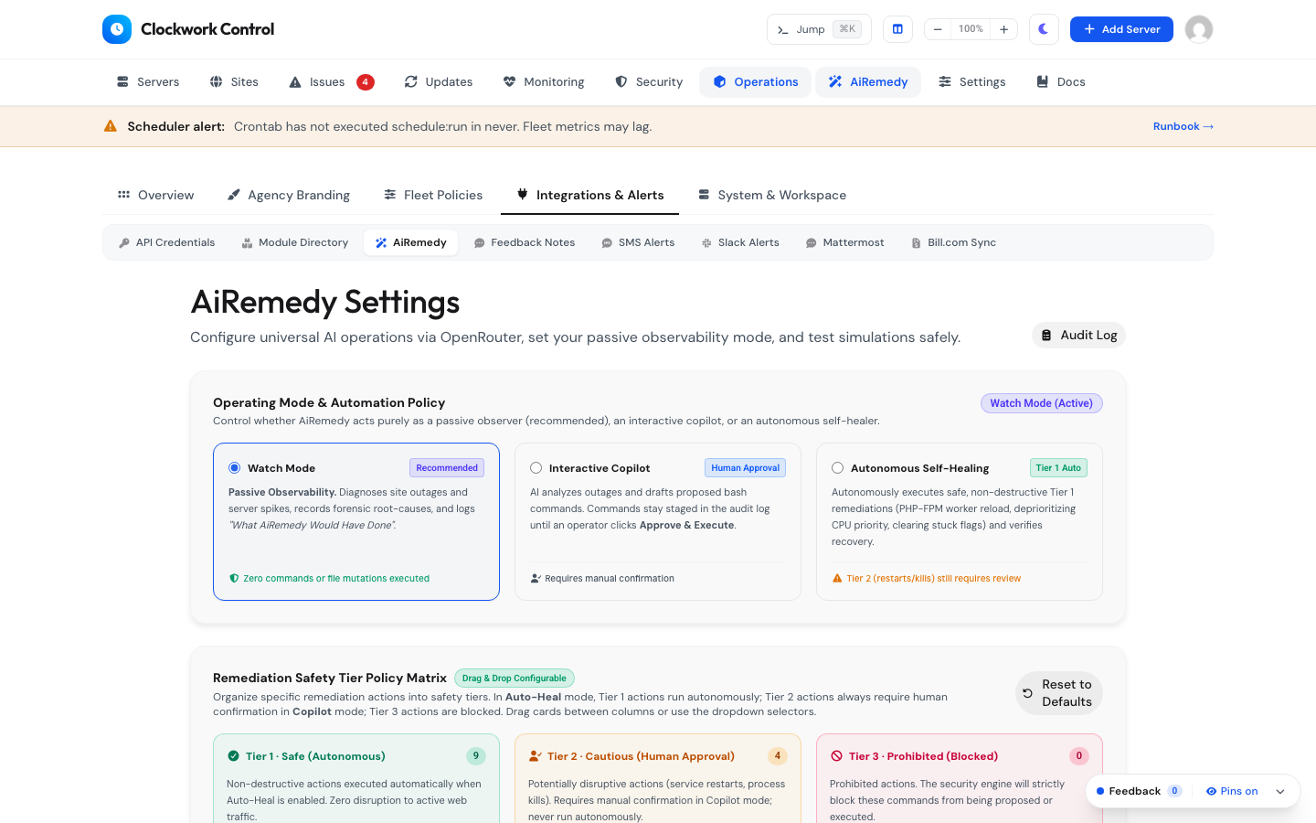Zoom in with the plus button
Image resolution: width=1316 pixels, height=823 pixels.
click(1003, 29)
